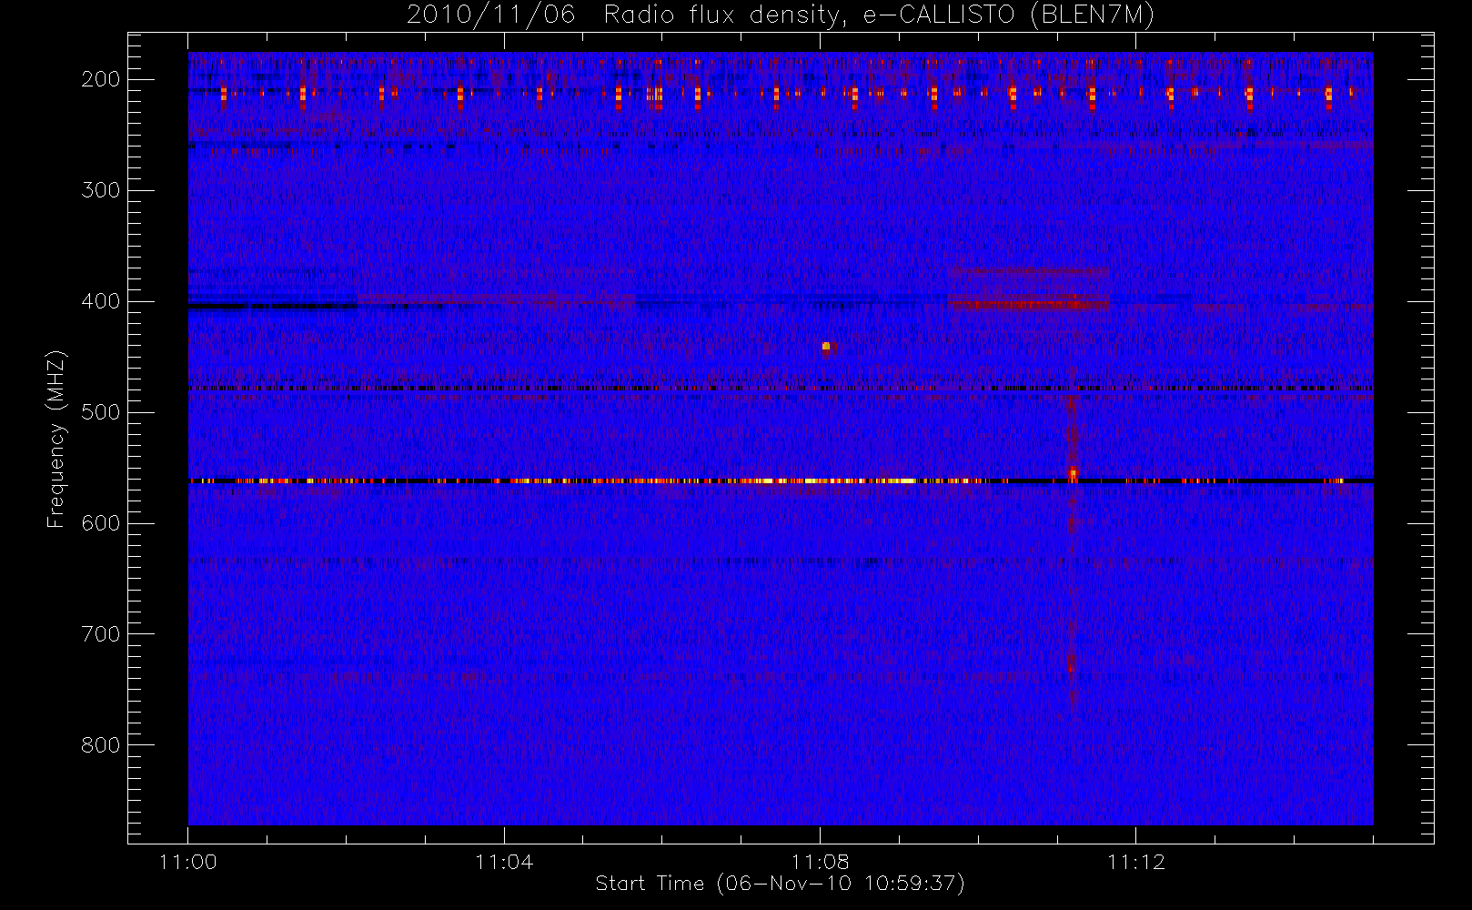Click the 700 frequency tick label
This screenshot has width=1472, height=910.
pyautogui.click(x=101, y=634)
